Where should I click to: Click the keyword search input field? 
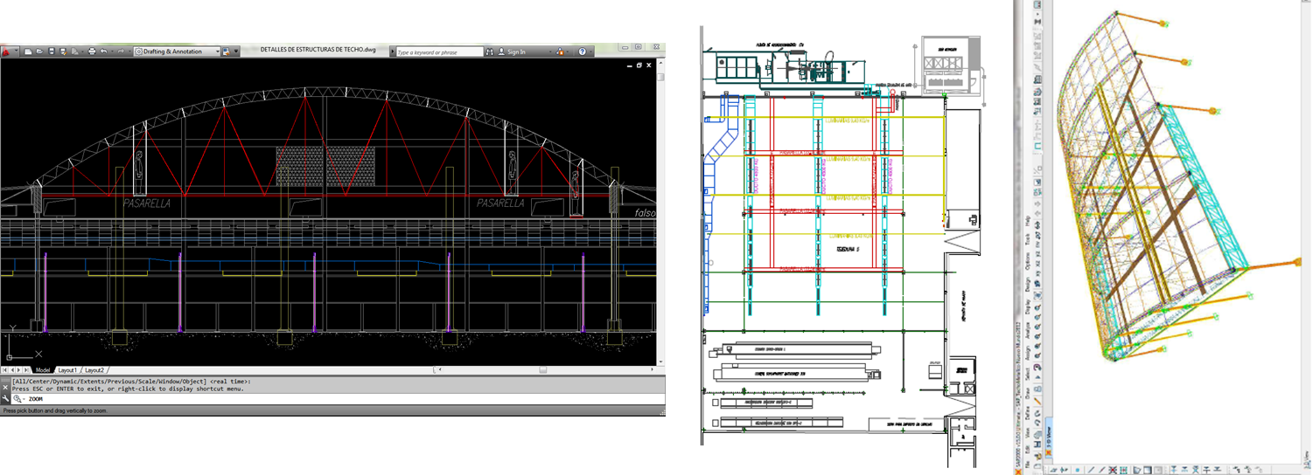437,52
